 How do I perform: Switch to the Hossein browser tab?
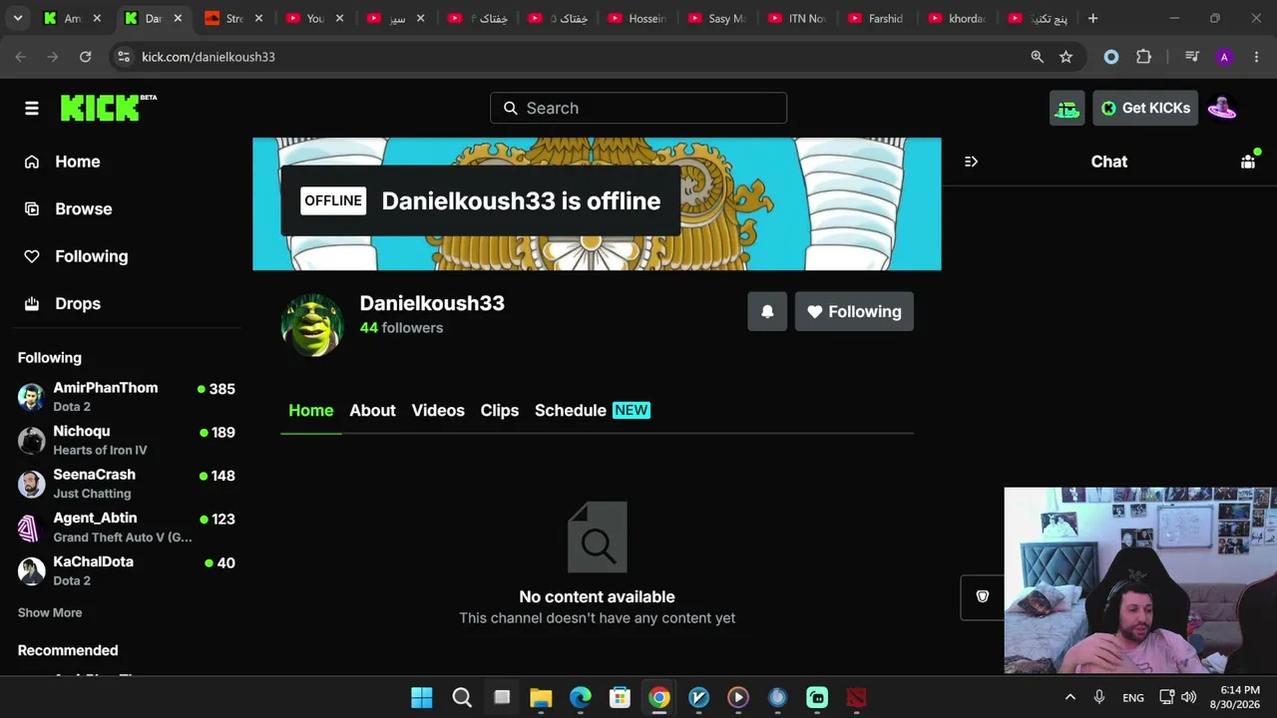[638, 18]
